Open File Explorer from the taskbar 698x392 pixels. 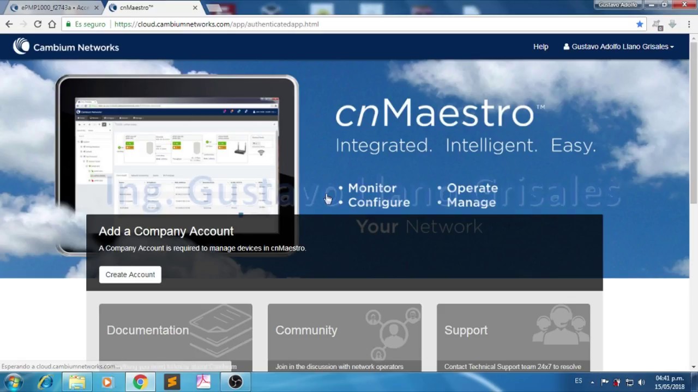(x=77, y=382)
